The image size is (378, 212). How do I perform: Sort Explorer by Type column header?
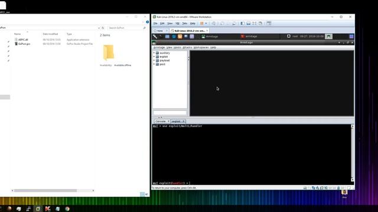(x=69, y=34)
